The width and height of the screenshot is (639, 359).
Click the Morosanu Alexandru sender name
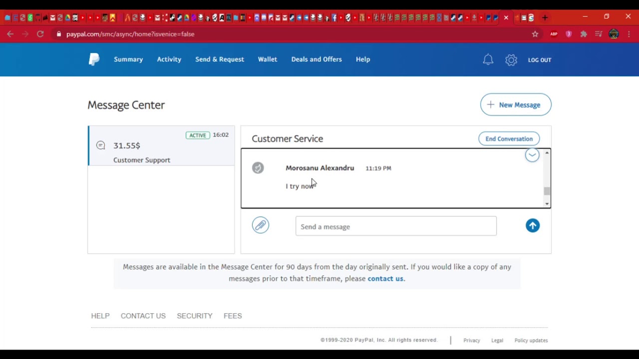click(x=320, y=168)
